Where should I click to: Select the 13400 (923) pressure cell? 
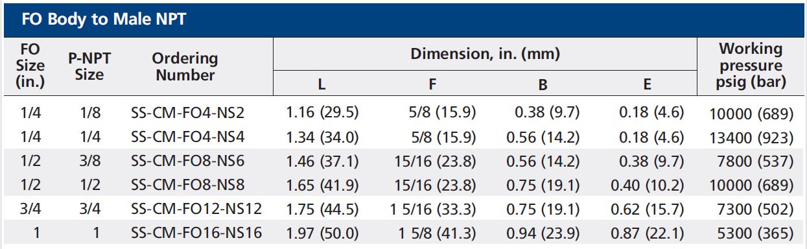tap(751, 138)
